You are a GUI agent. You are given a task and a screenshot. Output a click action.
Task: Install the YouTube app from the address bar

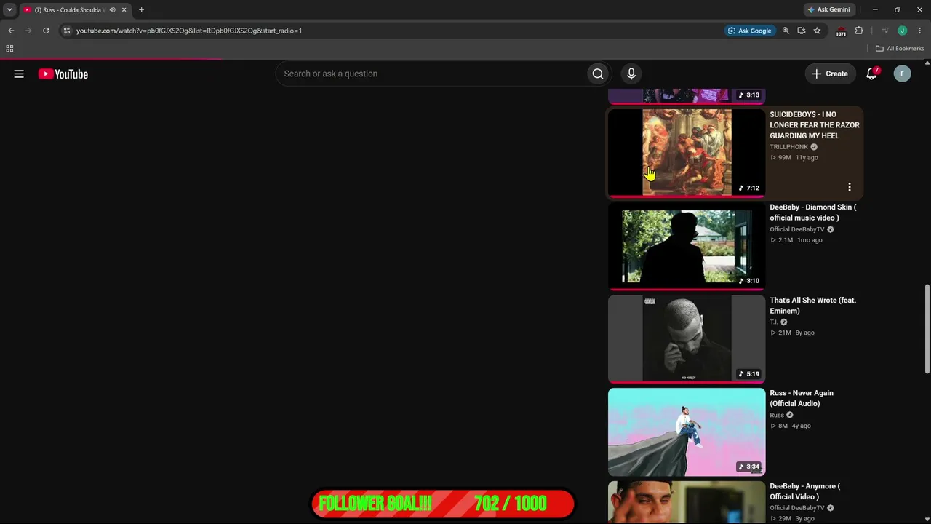tap(801, 31)
